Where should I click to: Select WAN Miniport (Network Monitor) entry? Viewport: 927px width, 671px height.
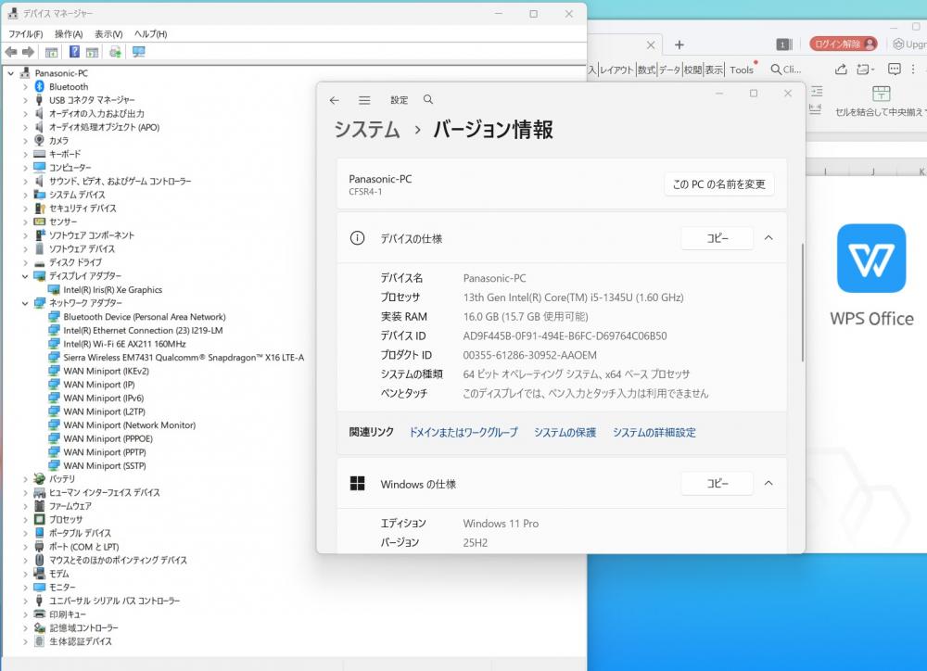(130, 424)
